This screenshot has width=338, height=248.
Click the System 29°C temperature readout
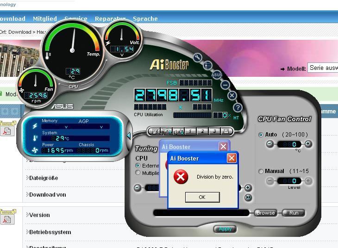(x=75, y=138)
